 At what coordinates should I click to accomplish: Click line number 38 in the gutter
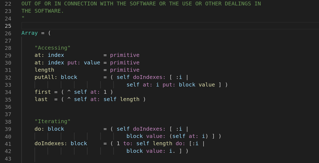click(x=8, y=122)
